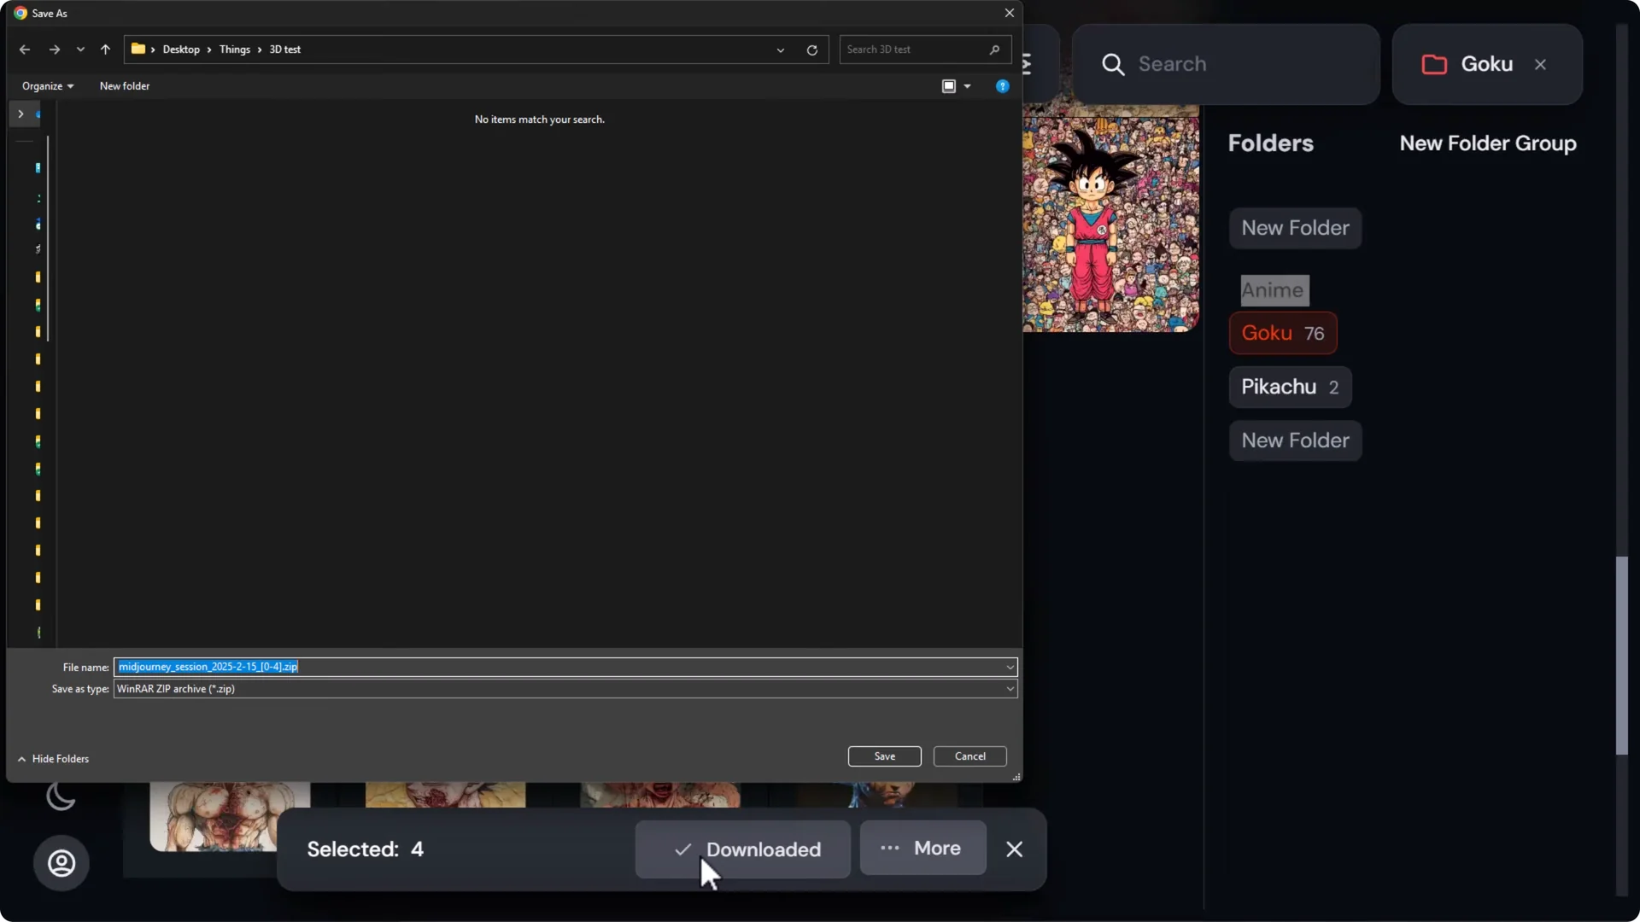This screenshot has width=1640, height=922.
Task: Open the user profile icon
Action: pyautogui.click(x=61, y=863)
